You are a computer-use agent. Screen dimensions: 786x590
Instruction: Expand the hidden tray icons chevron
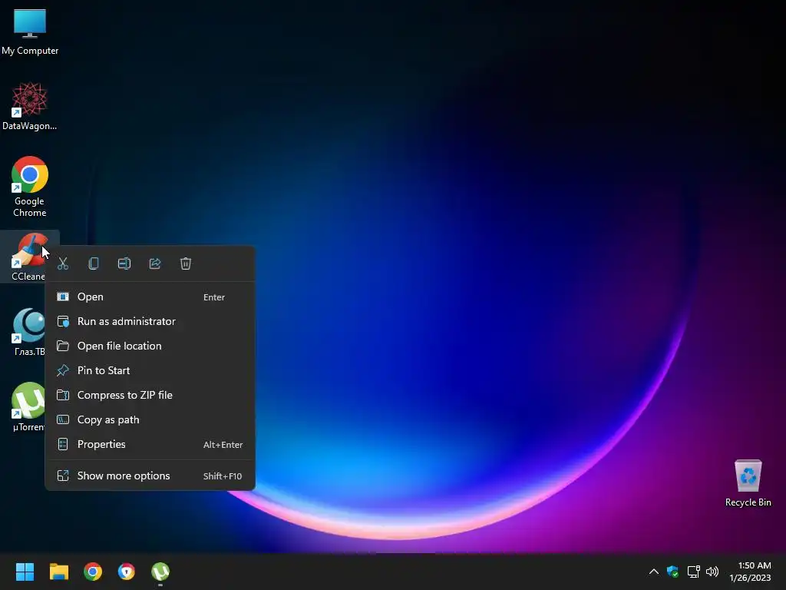(654, 572)
